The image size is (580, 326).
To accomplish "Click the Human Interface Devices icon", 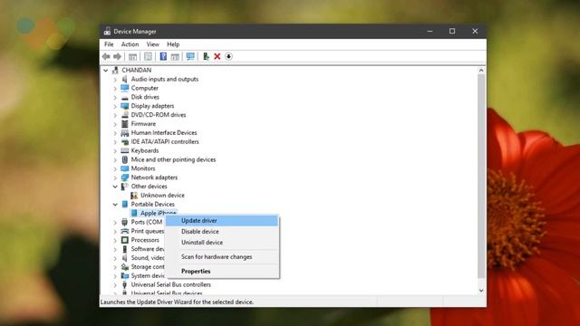I will (x=125, y=133).
